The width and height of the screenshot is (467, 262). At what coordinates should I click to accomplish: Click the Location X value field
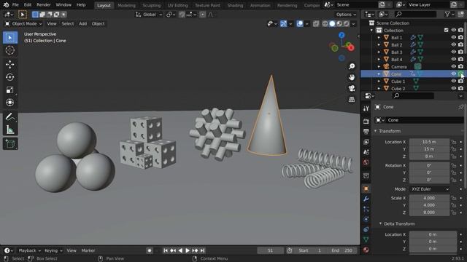tap(429, 142)
